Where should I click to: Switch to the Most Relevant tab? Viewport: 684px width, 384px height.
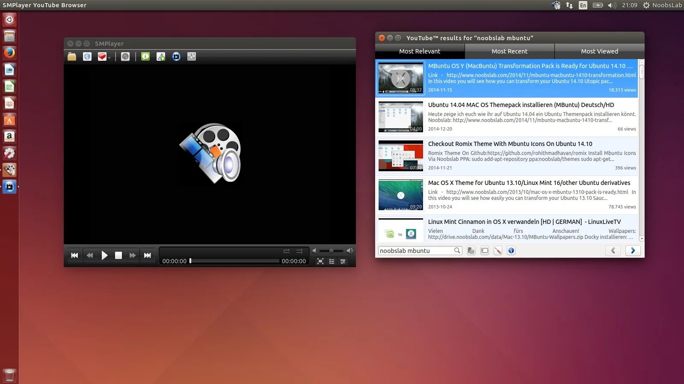click(x=420, y=51)
